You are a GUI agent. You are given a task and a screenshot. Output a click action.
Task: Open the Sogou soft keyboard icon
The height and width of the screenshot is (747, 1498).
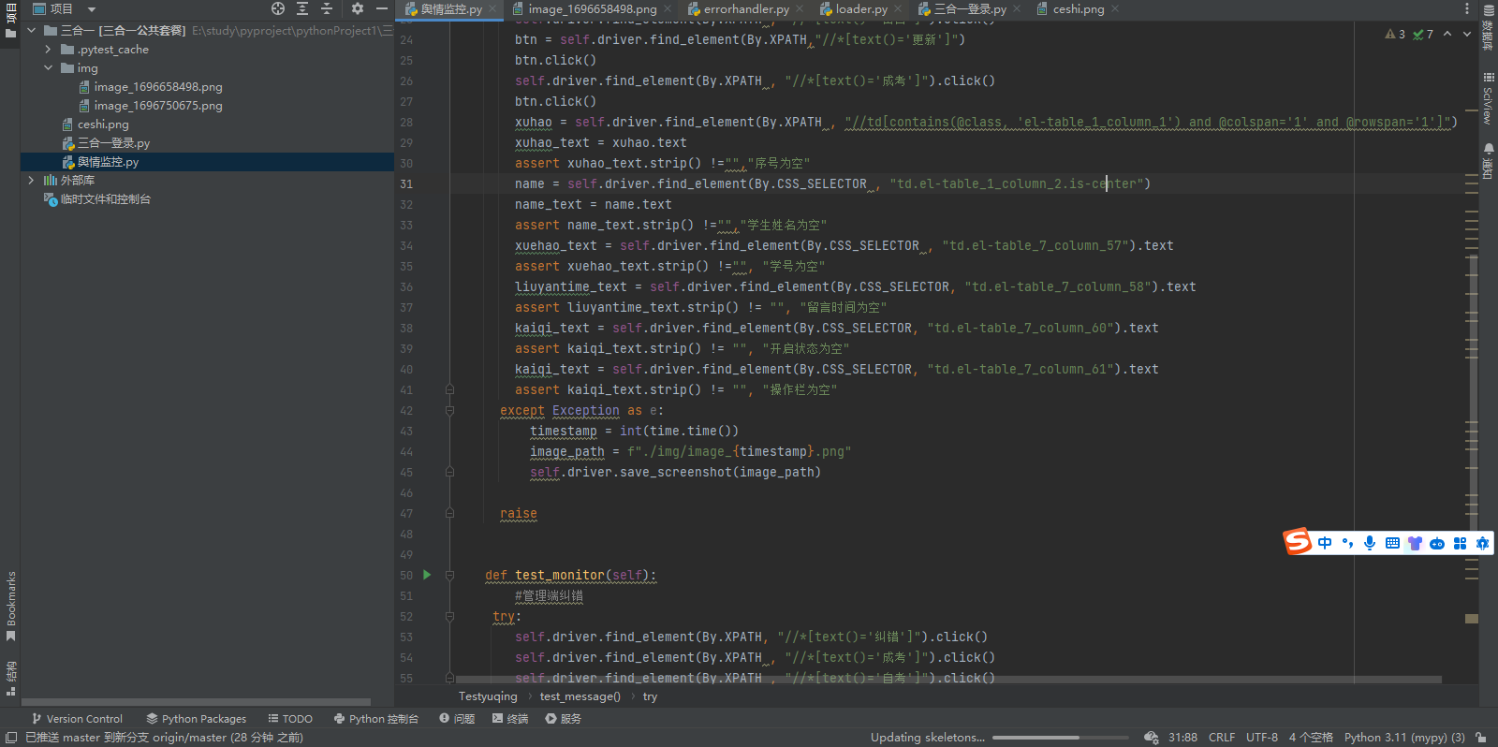pyautogui.click(x=1392, y=543)
